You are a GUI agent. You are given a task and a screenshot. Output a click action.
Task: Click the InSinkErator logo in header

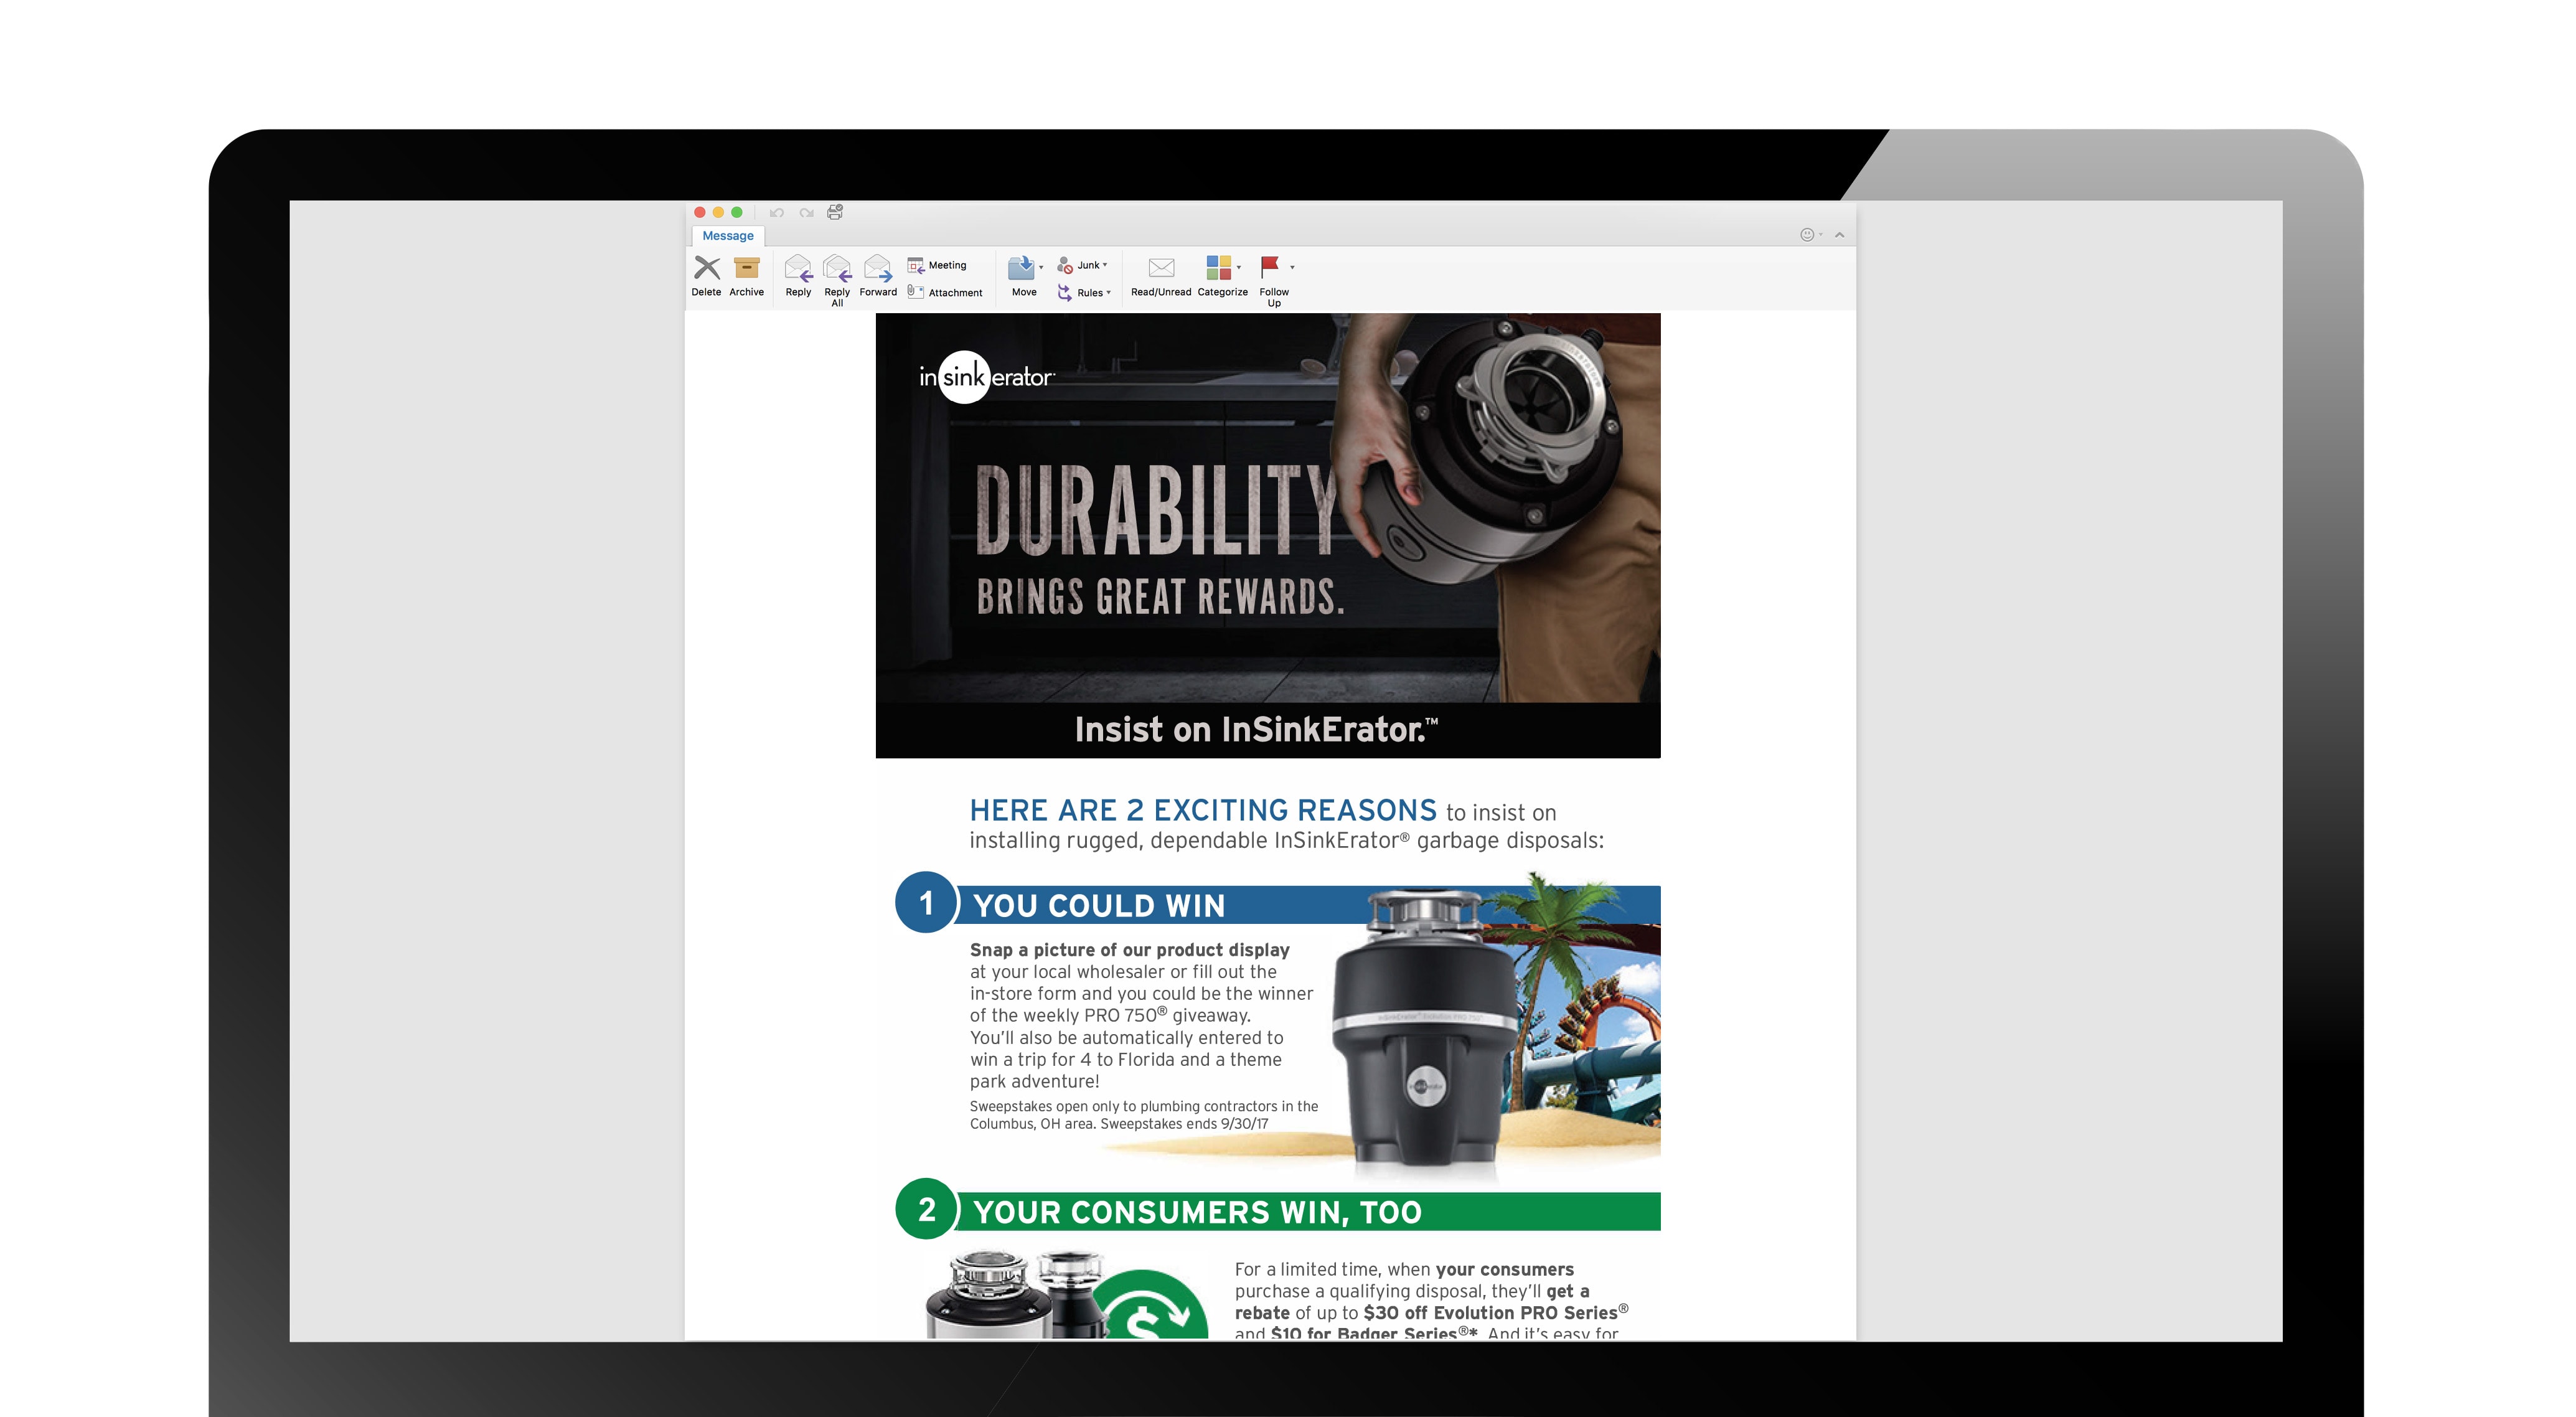986,377
